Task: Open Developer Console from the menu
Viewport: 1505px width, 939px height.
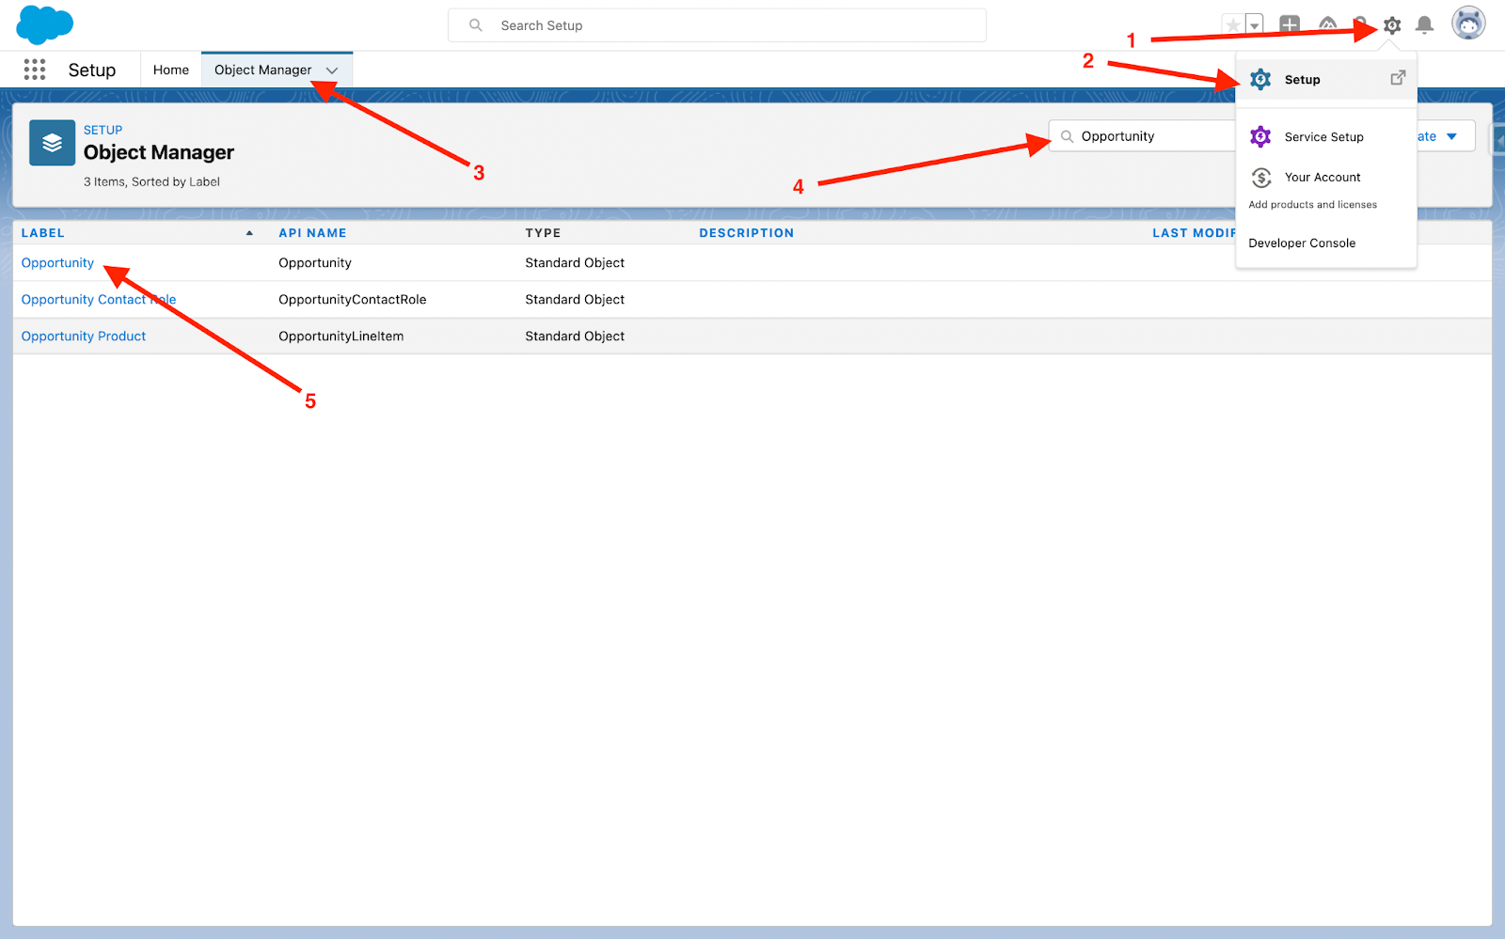Action: [1302, 243]
